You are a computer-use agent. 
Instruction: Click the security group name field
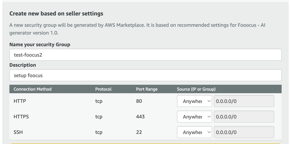(145, 55)
